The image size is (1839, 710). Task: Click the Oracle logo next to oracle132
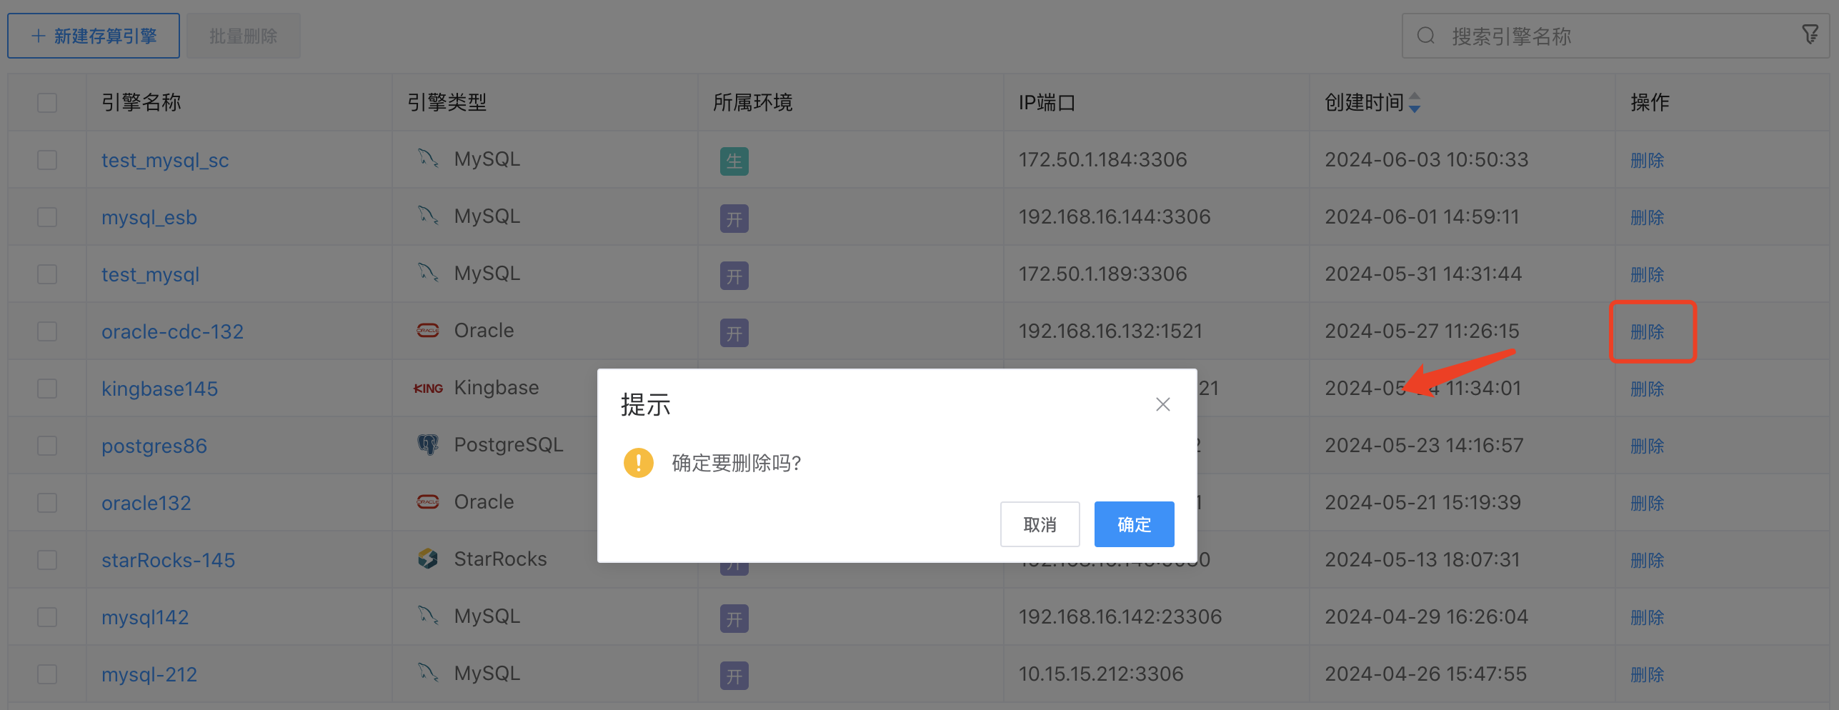428,501
